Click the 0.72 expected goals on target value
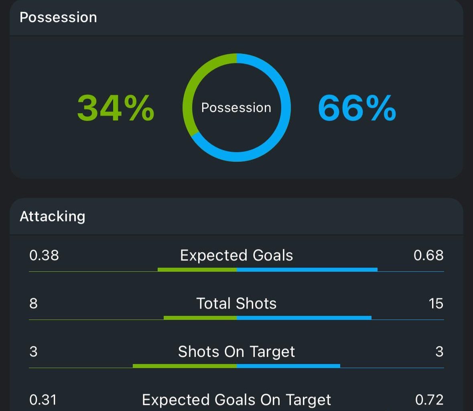Viewport: 473px width, 411px height. coord(429,400)
